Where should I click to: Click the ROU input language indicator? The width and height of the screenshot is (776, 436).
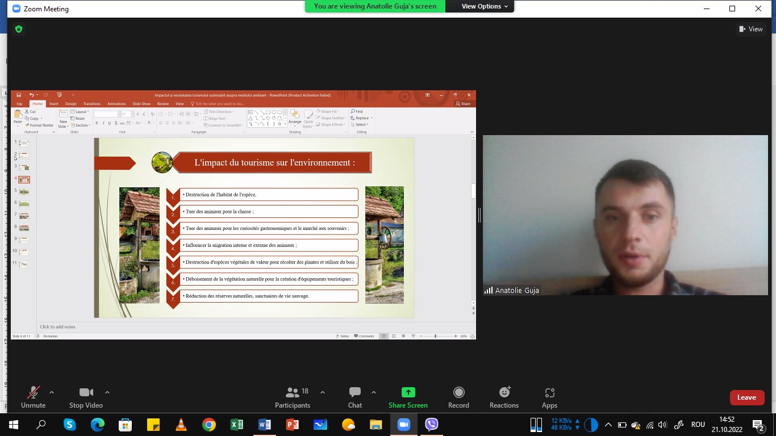coord(698,425)
